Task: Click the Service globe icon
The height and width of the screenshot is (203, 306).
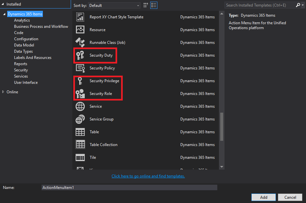Action: [80, 106]
